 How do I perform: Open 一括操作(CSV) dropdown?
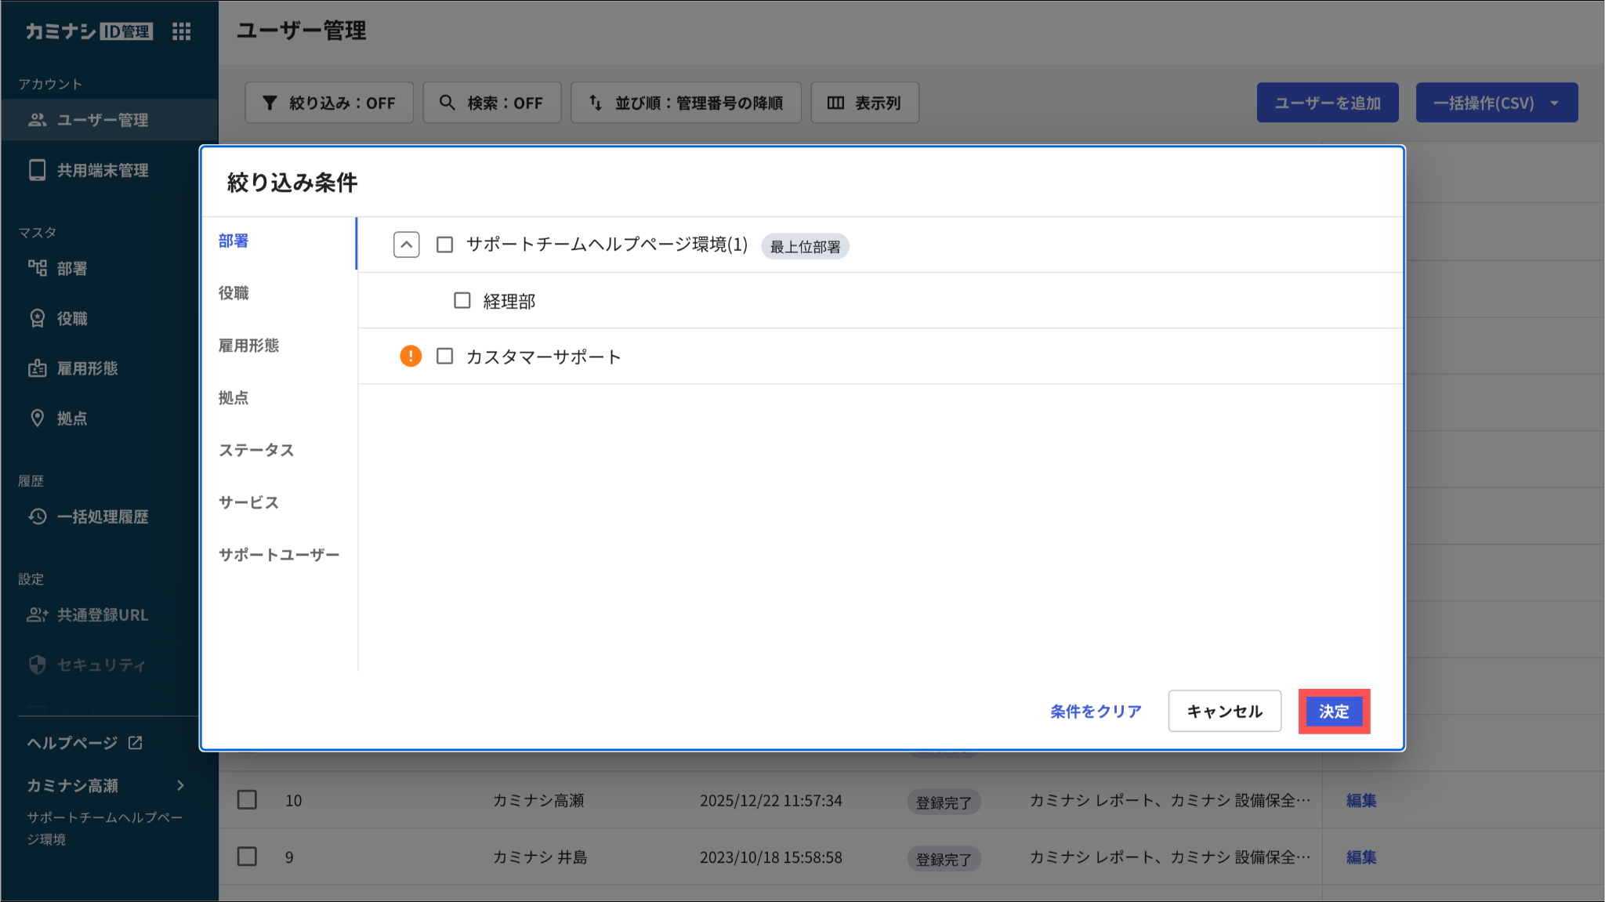[1496, 103]
